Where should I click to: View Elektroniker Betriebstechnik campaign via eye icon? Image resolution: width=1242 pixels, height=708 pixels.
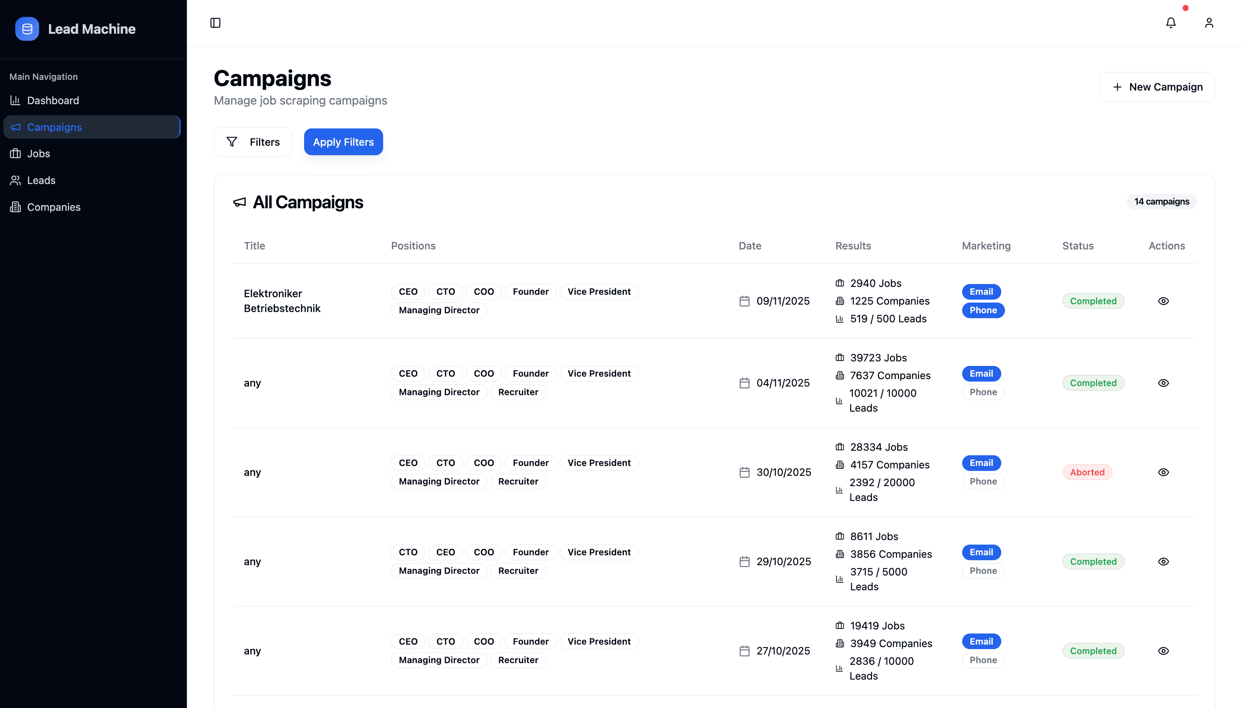pyautogui.click(x=1164, y=301)
